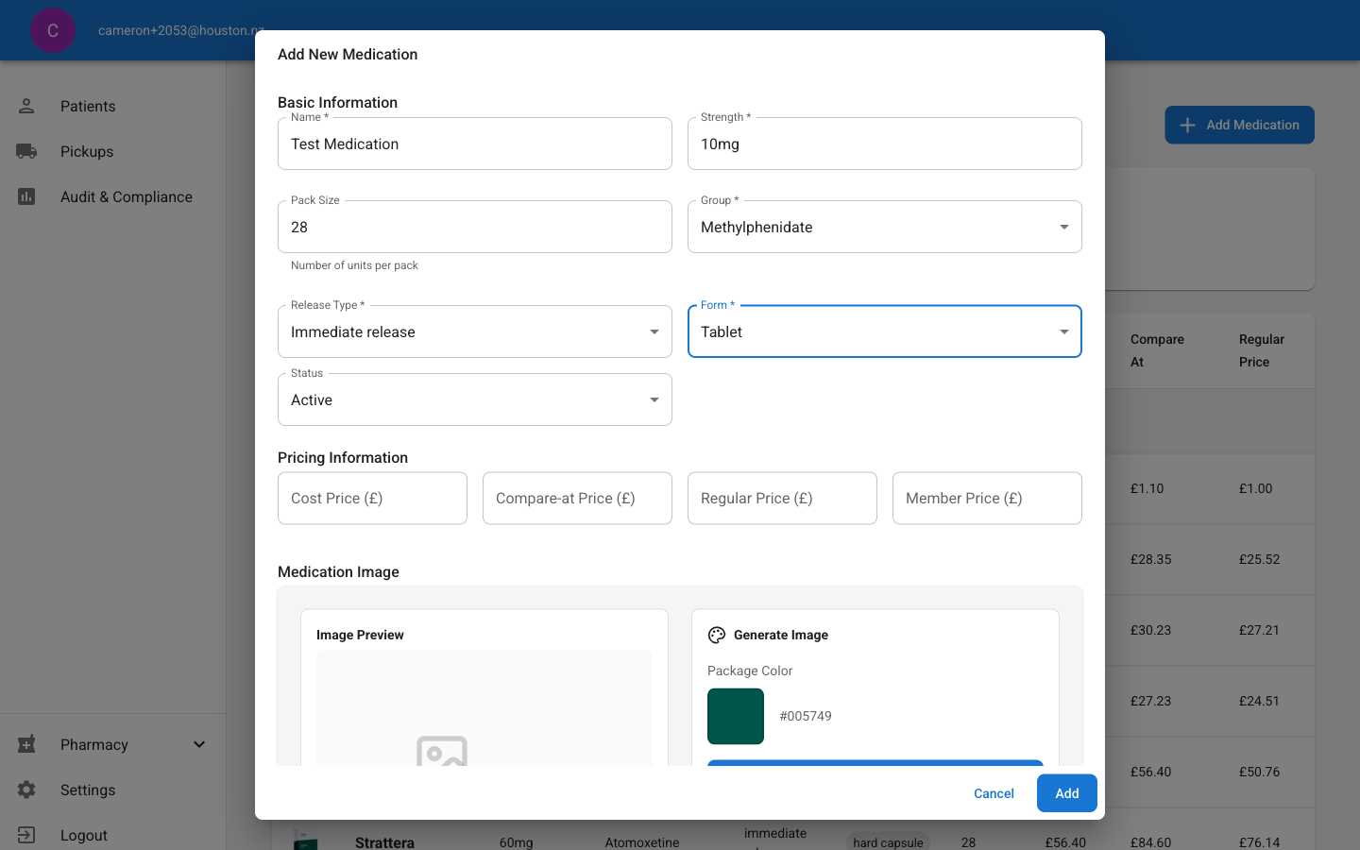Click the user avatar letter C
1360x850 pixels.
(x=53, y=30)
